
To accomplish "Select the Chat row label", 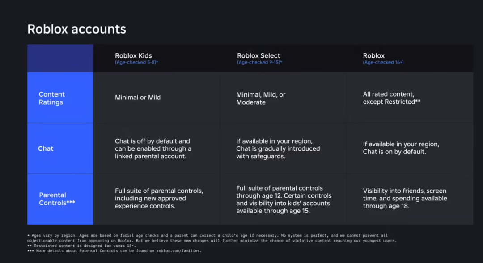I will (46, 148).
